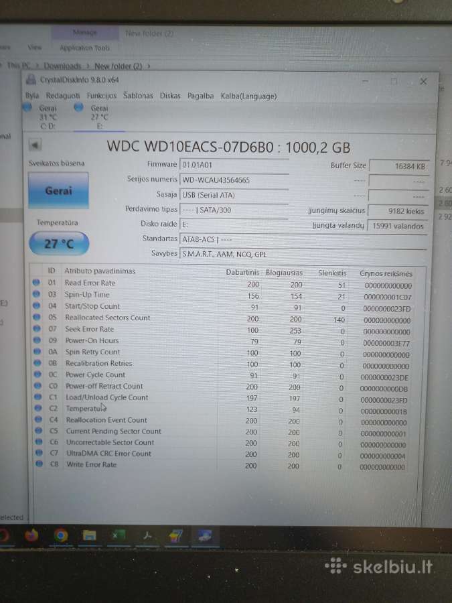Click the status dot for Temperature row
Viewport: 452px width, 603px height.
click(x=38, y=408)
